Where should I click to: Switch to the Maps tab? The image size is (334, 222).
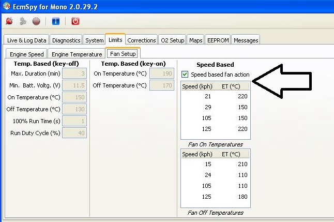coord(195,40)
